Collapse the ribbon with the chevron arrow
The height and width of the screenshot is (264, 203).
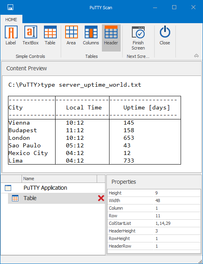pyautogui.click(x=196, y=56)
